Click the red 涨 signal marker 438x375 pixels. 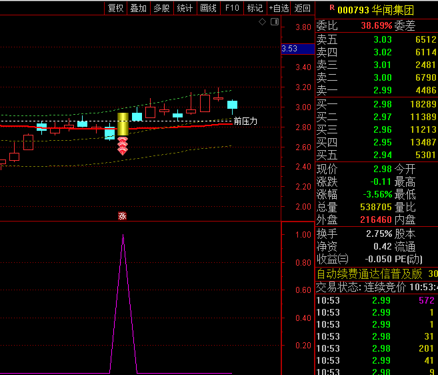[122, 216]
